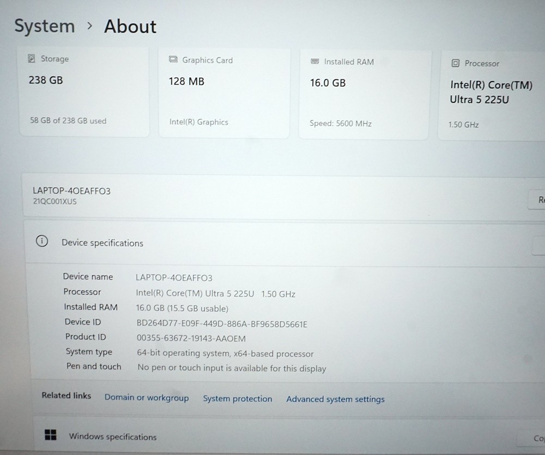Select Processor spec value Intel(R) Core(TM) Ultra 5 225U

[195, 293]
